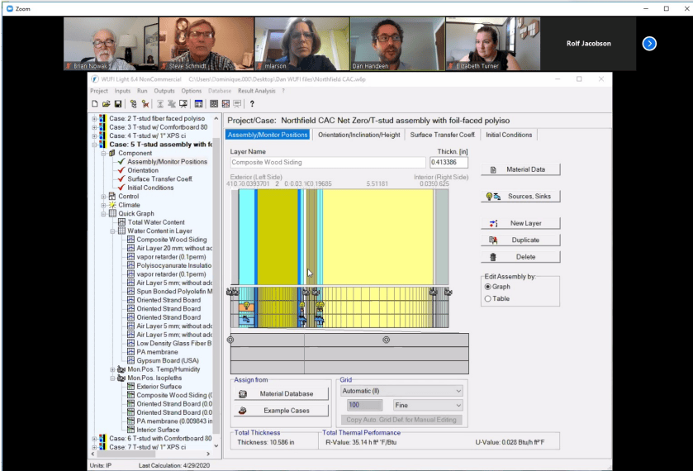
Task: Click the run with film projector-screen icon
Action: point(183,103)
